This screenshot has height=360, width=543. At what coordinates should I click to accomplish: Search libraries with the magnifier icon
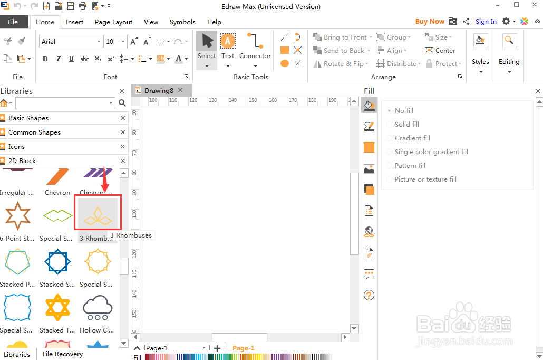[122, 103]
